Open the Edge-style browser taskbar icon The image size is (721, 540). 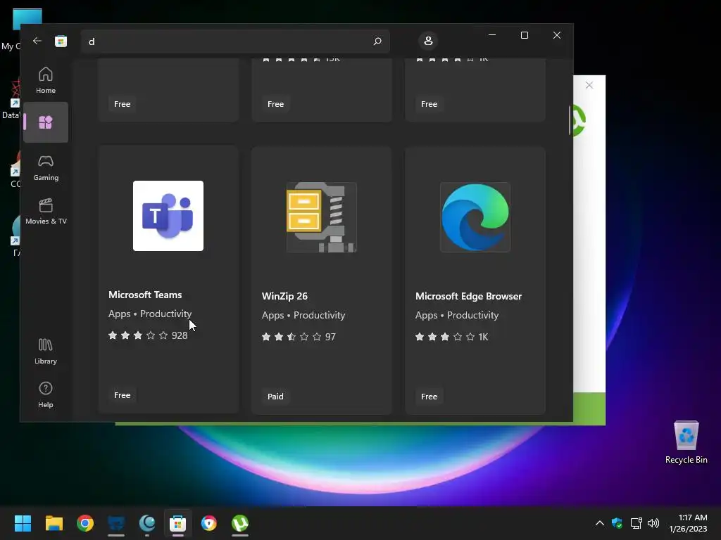coord(147,523)
